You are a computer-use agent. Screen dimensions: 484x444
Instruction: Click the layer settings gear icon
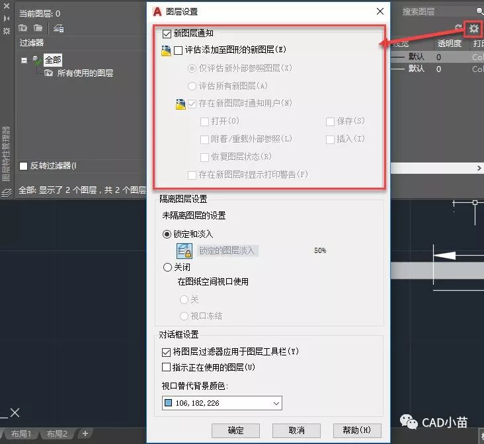473,28
